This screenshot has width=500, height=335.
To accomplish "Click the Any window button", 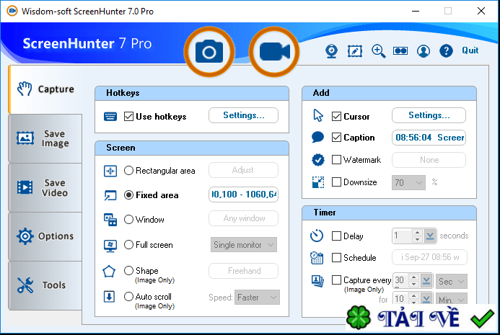I will tap(244, 218).
